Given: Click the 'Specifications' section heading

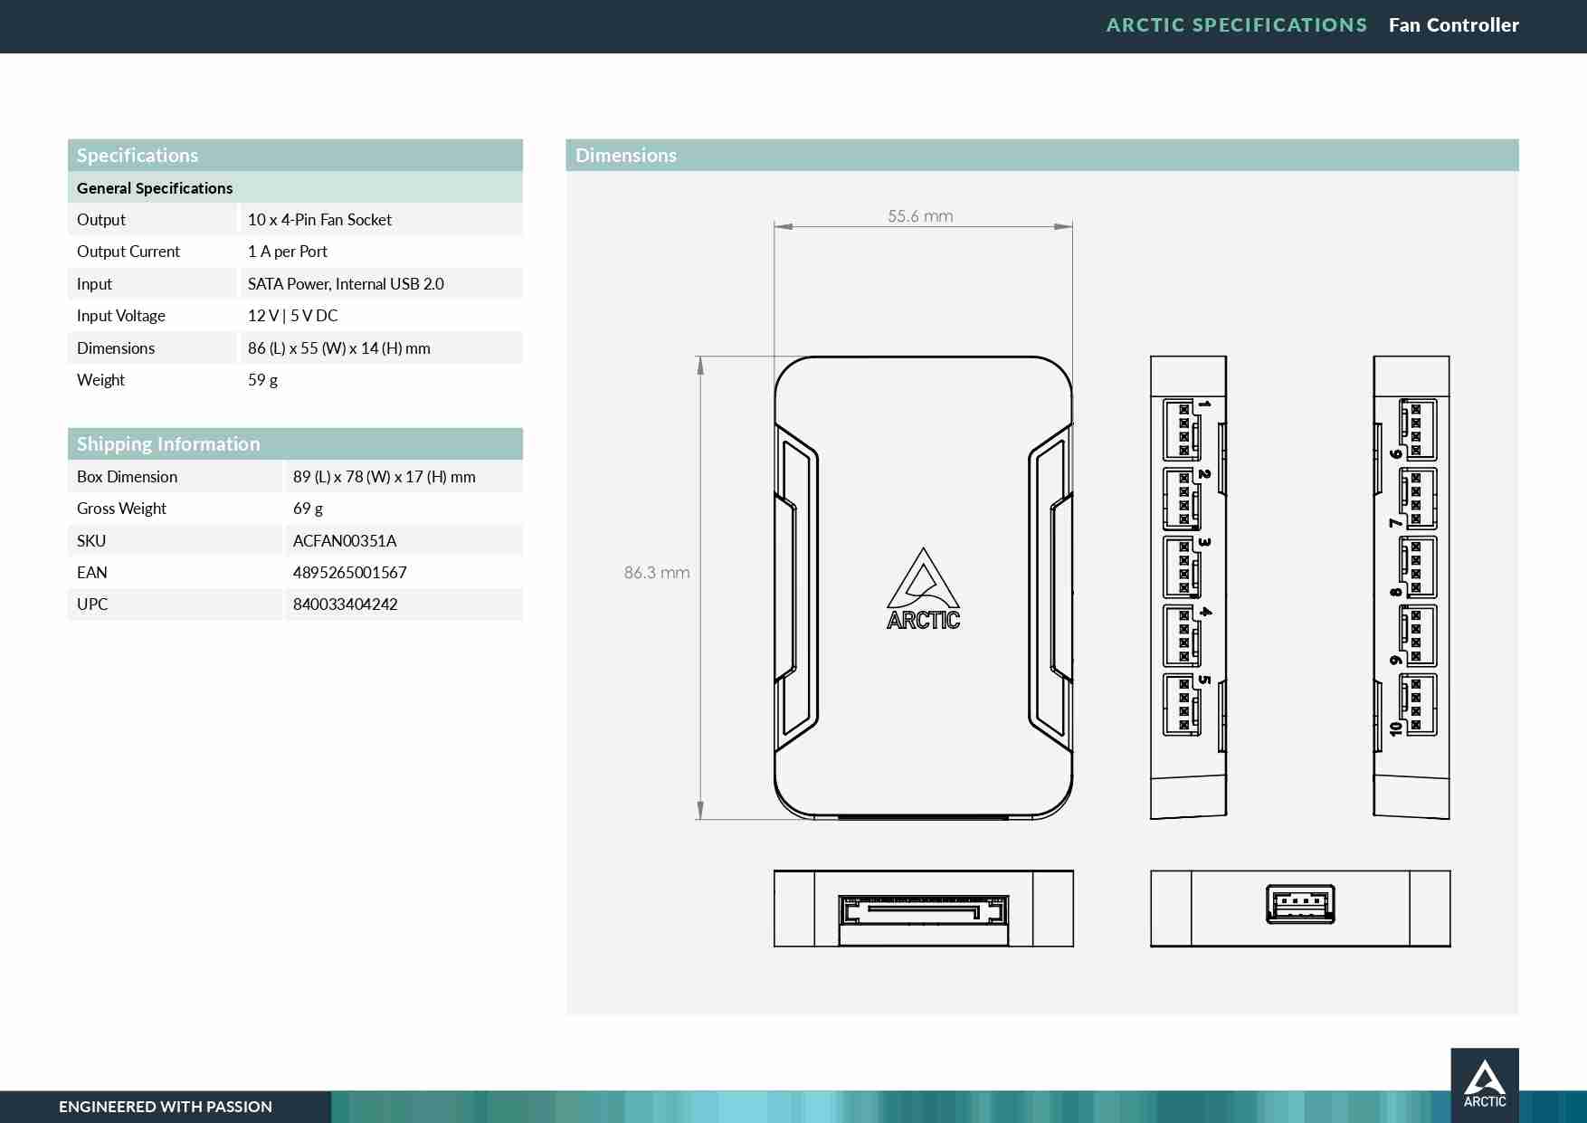Looking at the screenshot, I should 138,156.
